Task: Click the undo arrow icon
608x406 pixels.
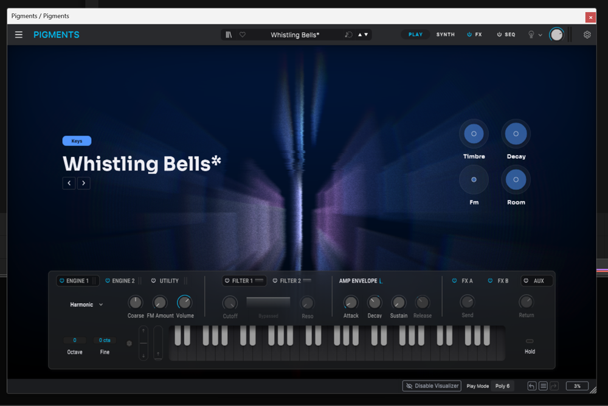Action: pyautogui.click(x=532, y=386)
